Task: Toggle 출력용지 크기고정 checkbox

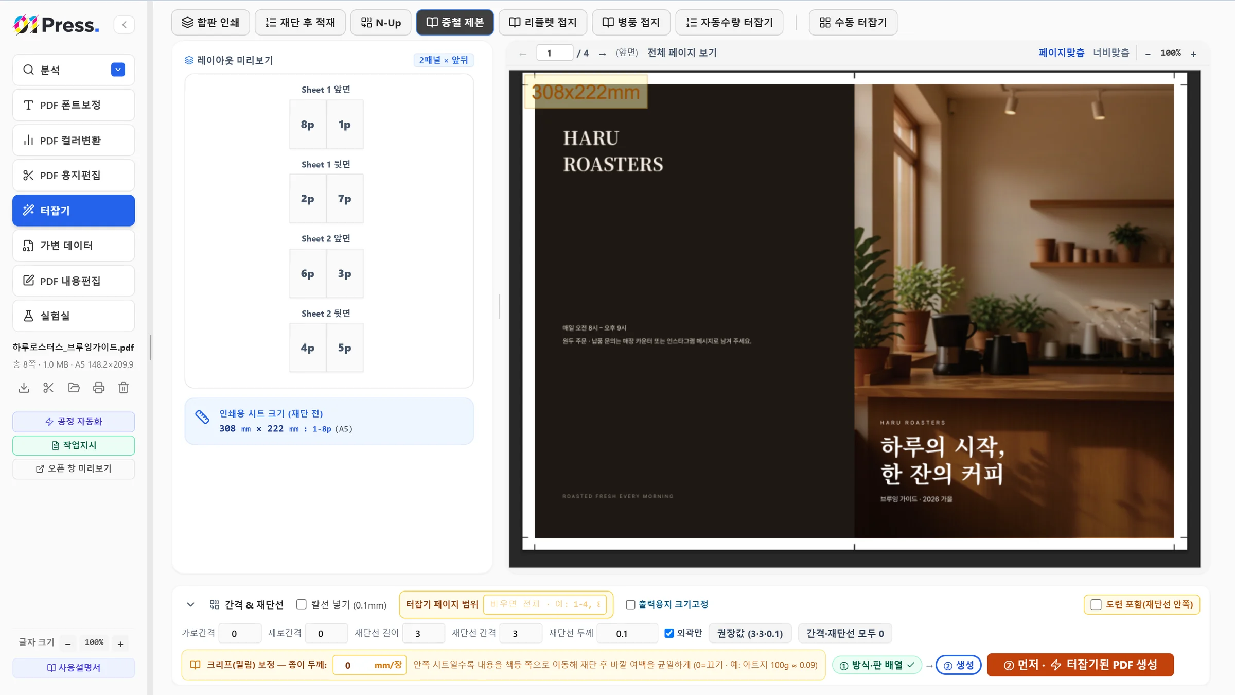Action: (x=630, y=604)
